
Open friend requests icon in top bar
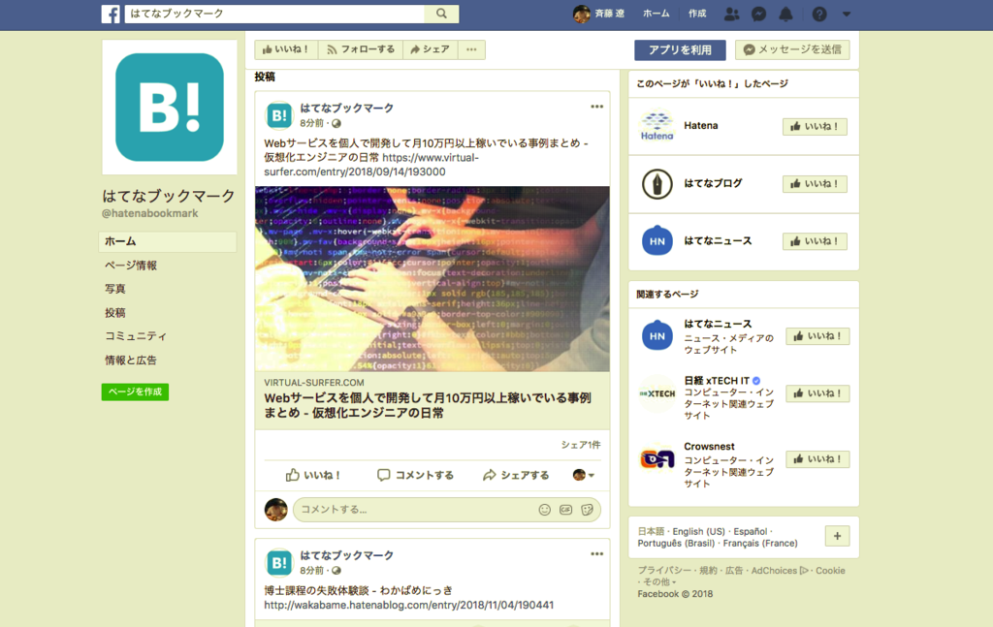(731, 14)
